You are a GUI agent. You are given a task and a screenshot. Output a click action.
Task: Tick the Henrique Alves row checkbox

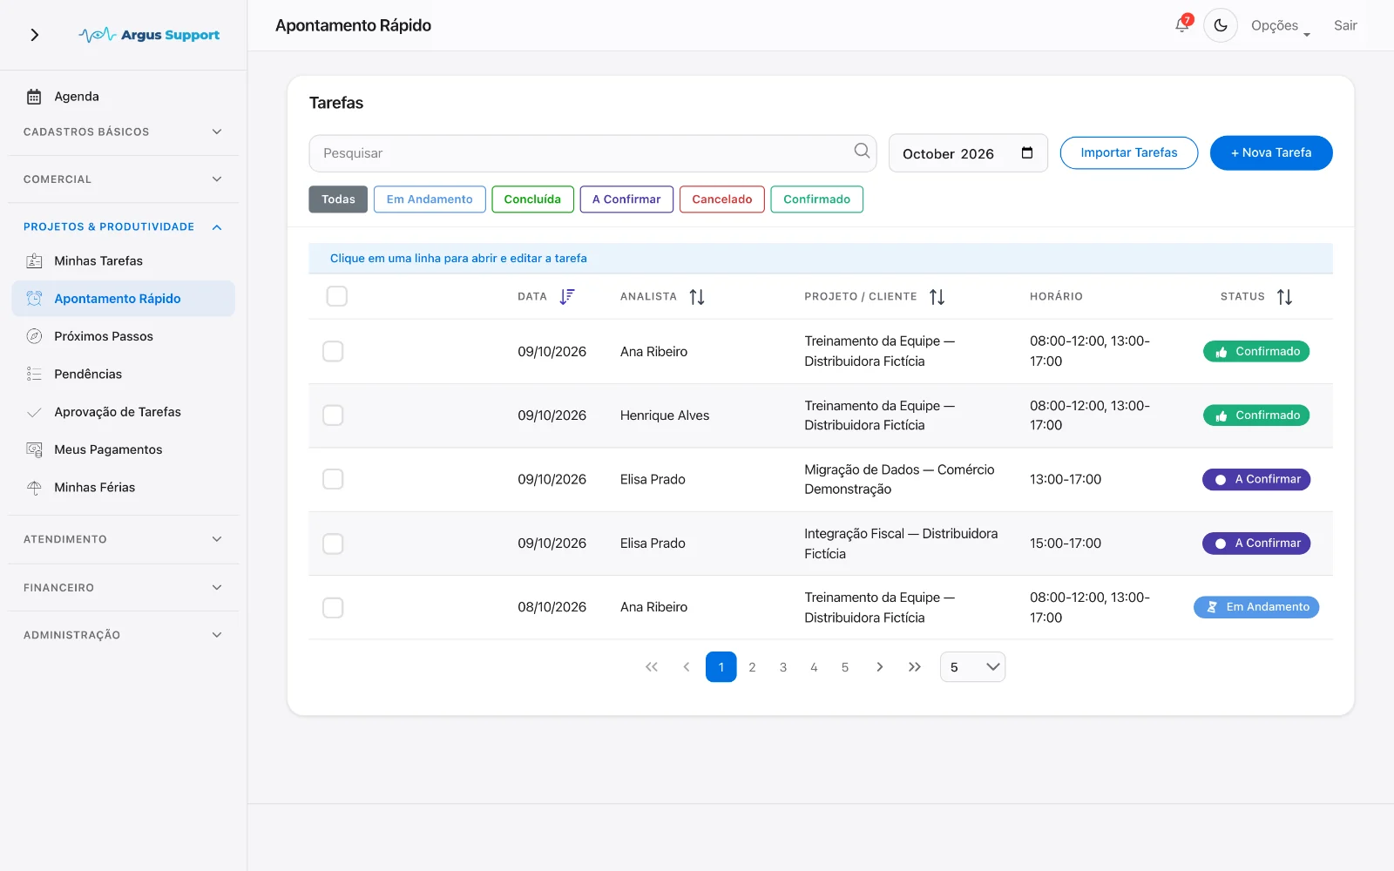point(333,415)
